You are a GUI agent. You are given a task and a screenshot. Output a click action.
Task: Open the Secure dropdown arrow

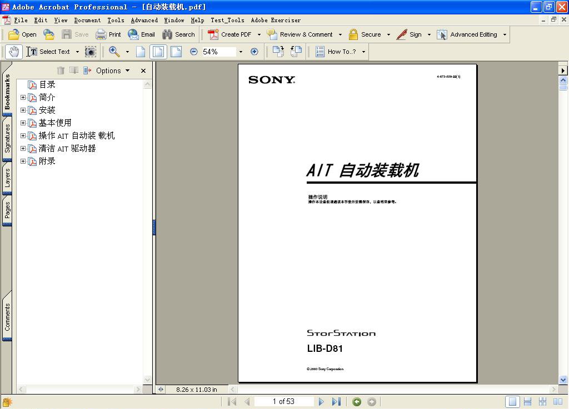(x=388, y=35)
